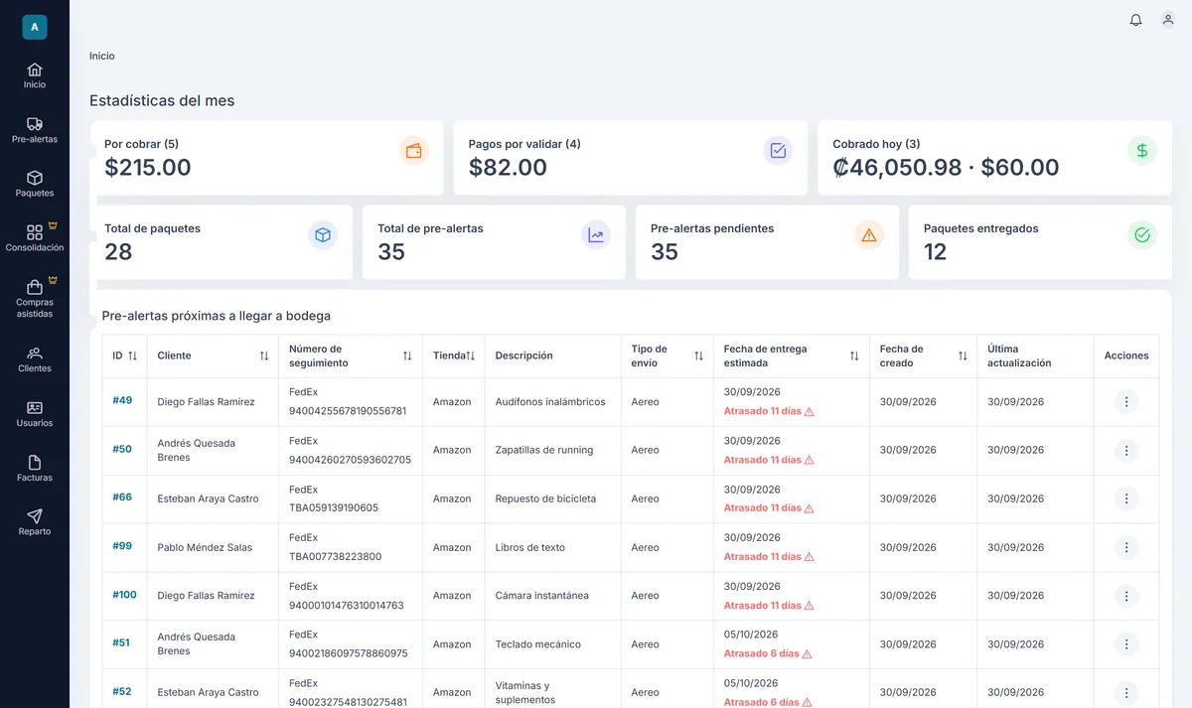Open actions menu for row #99
Image resolution: width=1192 pixels, height=708 pixels.
tap(1126, 547)
